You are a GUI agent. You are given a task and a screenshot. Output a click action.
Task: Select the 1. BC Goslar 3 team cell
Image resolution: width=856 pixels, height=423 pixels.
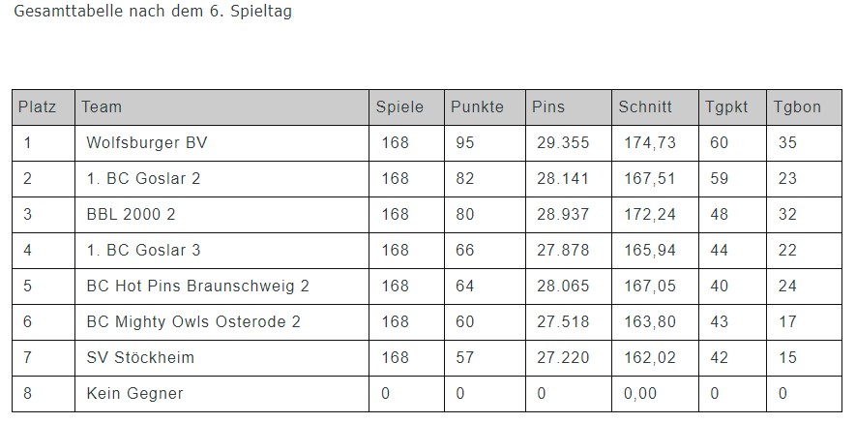[143, 251]
